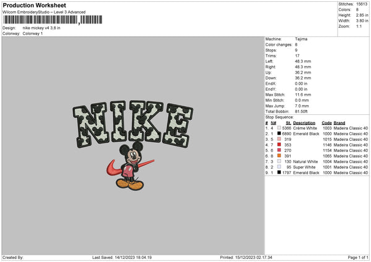Viewport: 371px width, 262px height.
Task: Click the Description column header
Action: point(304,123)
